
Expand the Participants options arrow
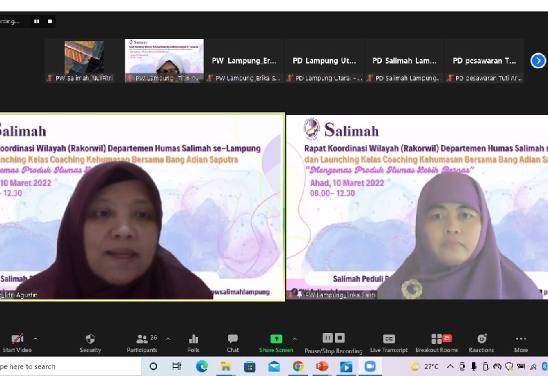coord(168,338)
